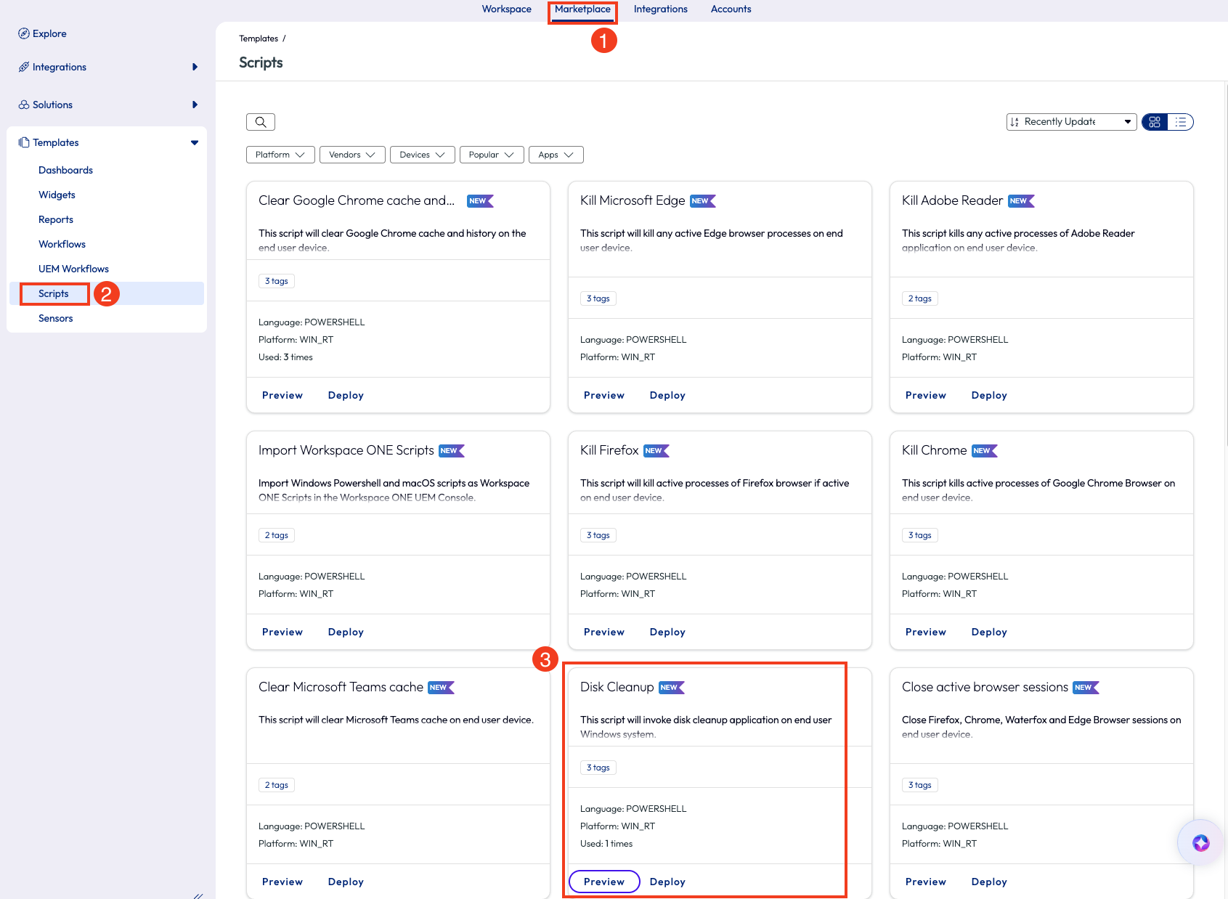The width and height of the screenshot is (1228, 899).
Task: Click the Integrations plug icon in sidebar
Action: click(x=24, y=67)
